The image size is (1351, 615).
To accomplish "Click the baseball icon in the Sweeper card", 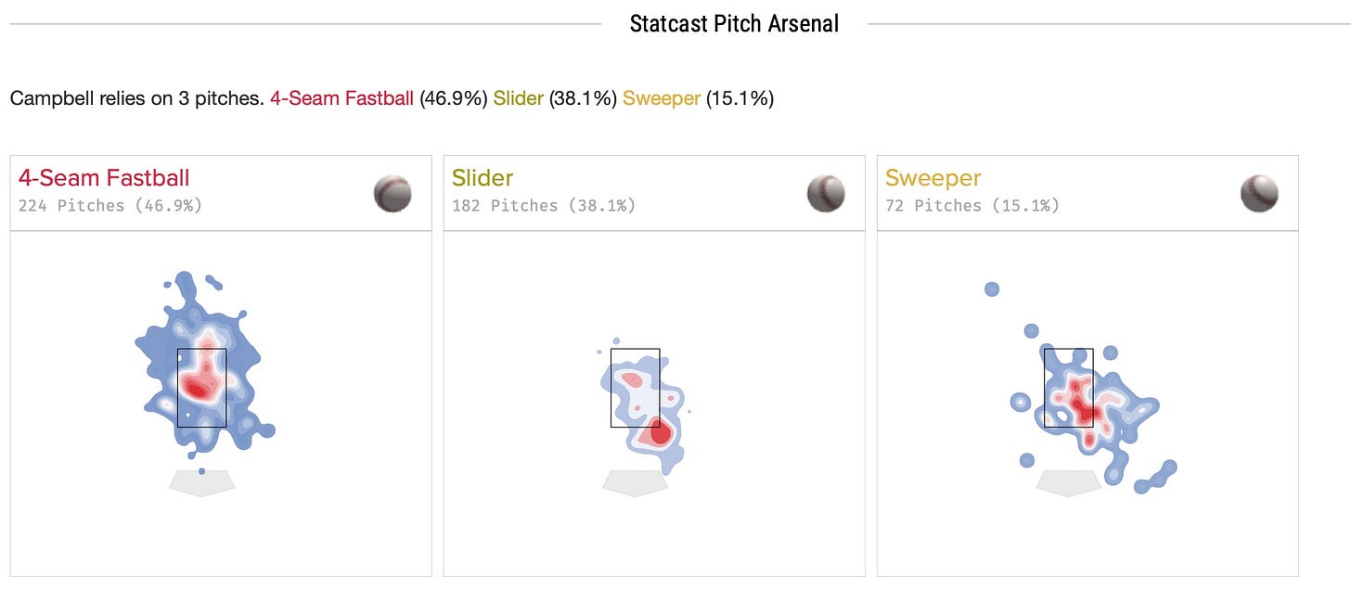I will [x=1259, y=193].
